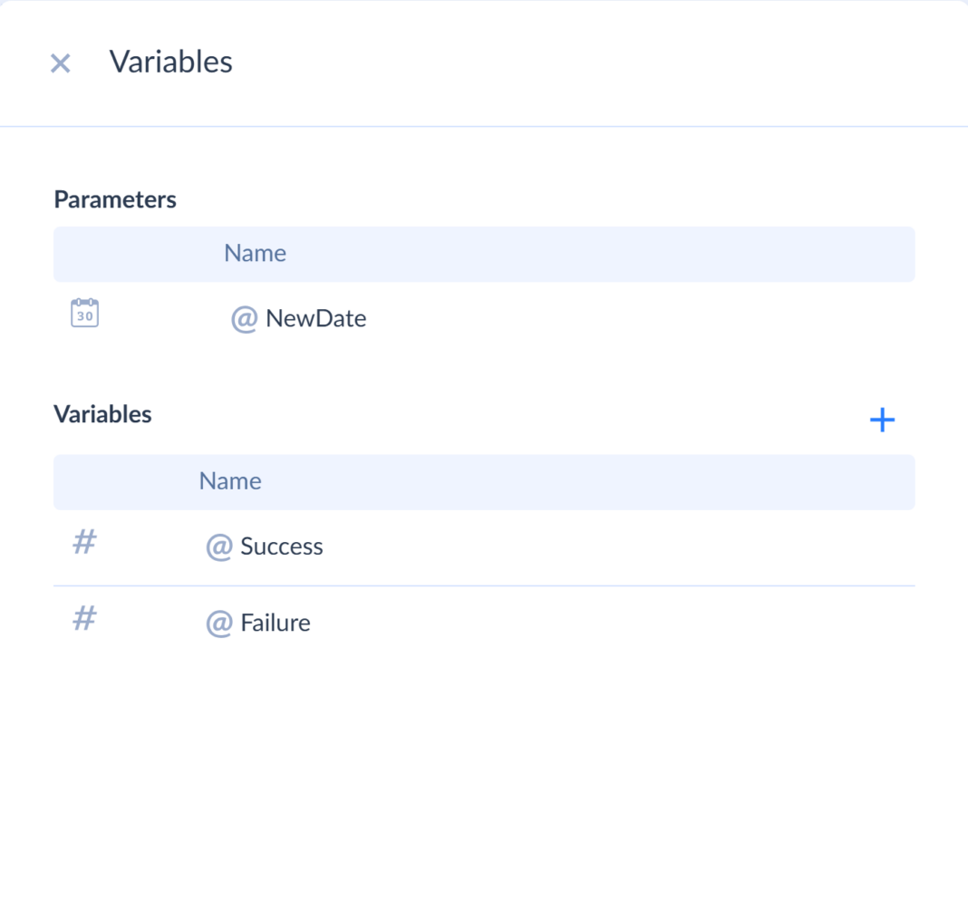Screen dimensions: 968x909
Task: Select the Failure variable name
Action: tap(275, 624)
